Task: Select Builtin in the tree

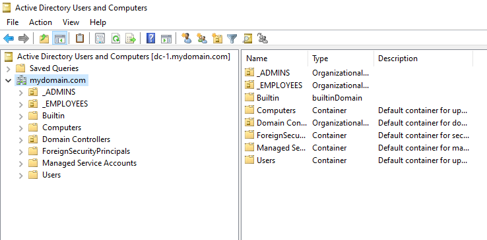Action: (53, 116)
